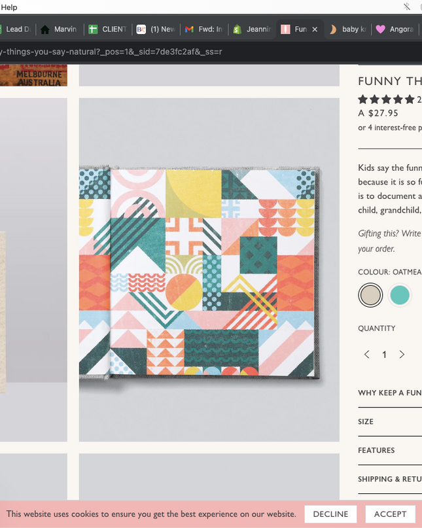Image resolution: width=422 pixels, height=528 pixels.
Task: Click the Shopify icon on Jeannir tab
Action: [x=237, y=29]
